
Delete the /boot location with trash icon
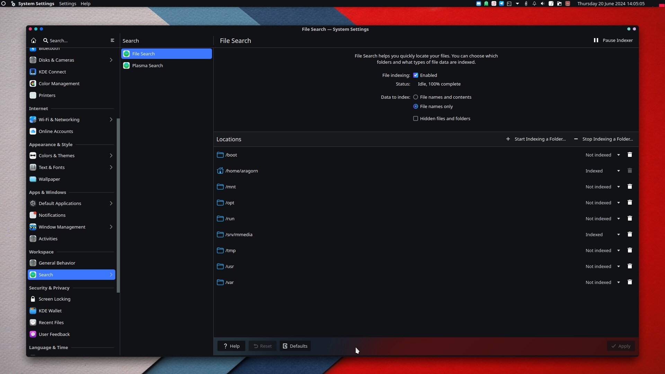click(630, 155)
